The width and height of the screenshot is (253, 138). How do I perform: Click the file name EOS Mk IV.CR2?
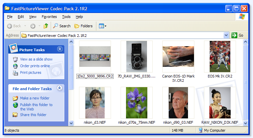[220, 76]
